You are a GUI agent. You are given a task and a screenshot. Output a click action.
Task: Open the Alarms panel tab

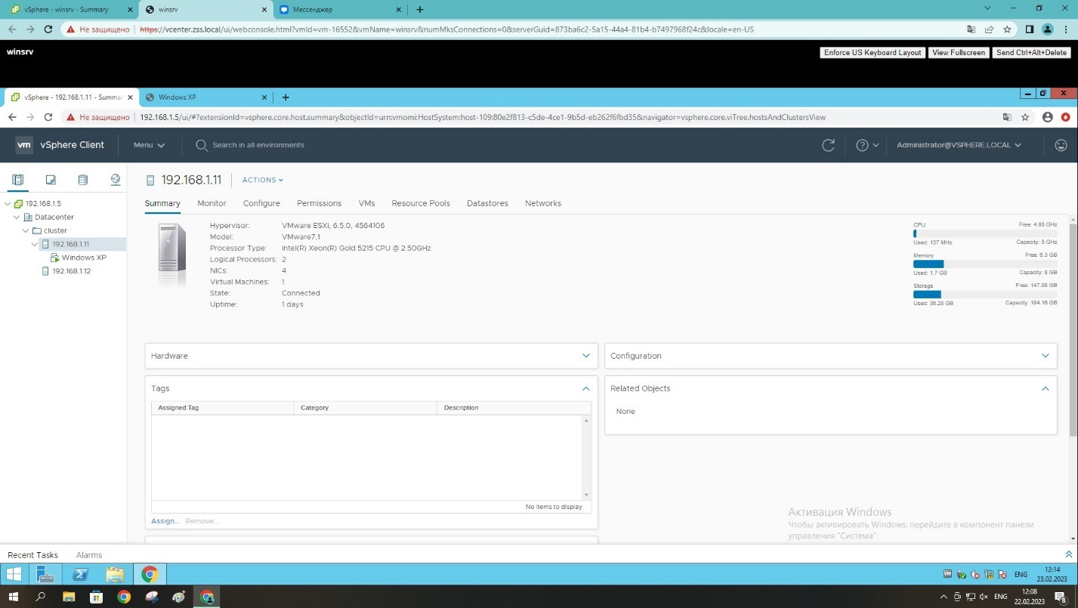point(89,555)
